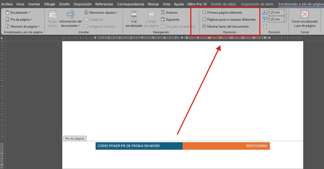Increase footer-from-bottom position value
This screenshot has height=169, width=324.
tap(284, 18)
